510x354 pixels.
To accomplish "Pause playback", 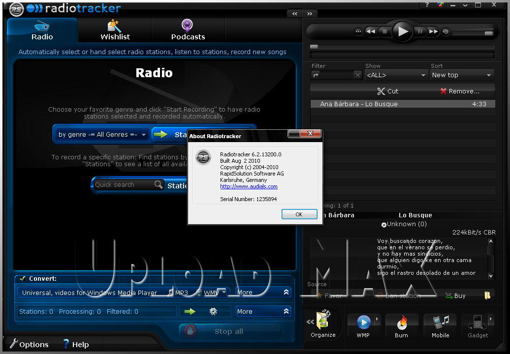I will pos(420,31).
